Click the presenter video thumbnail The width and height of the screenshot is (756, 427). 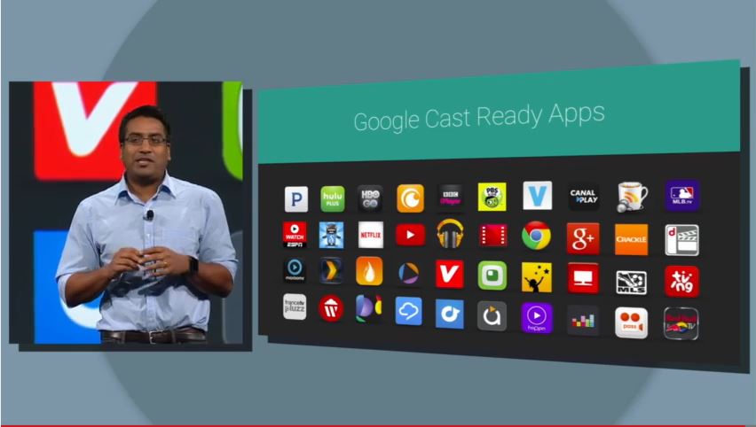[x=130, y=214]
